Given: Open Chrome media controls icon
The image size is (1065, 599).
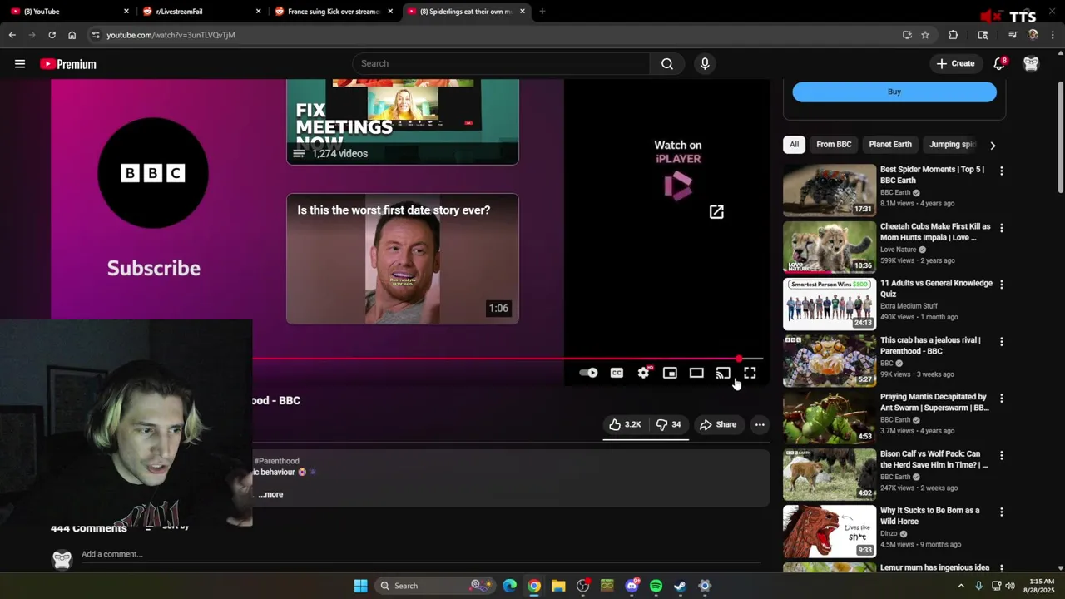Looking at the screenshot, I should pos(1013,35).
